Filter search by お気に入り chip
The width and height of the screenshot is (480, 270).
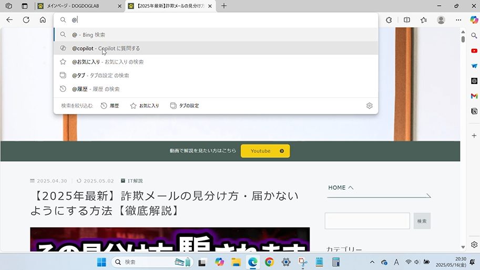tap(145, 106)
